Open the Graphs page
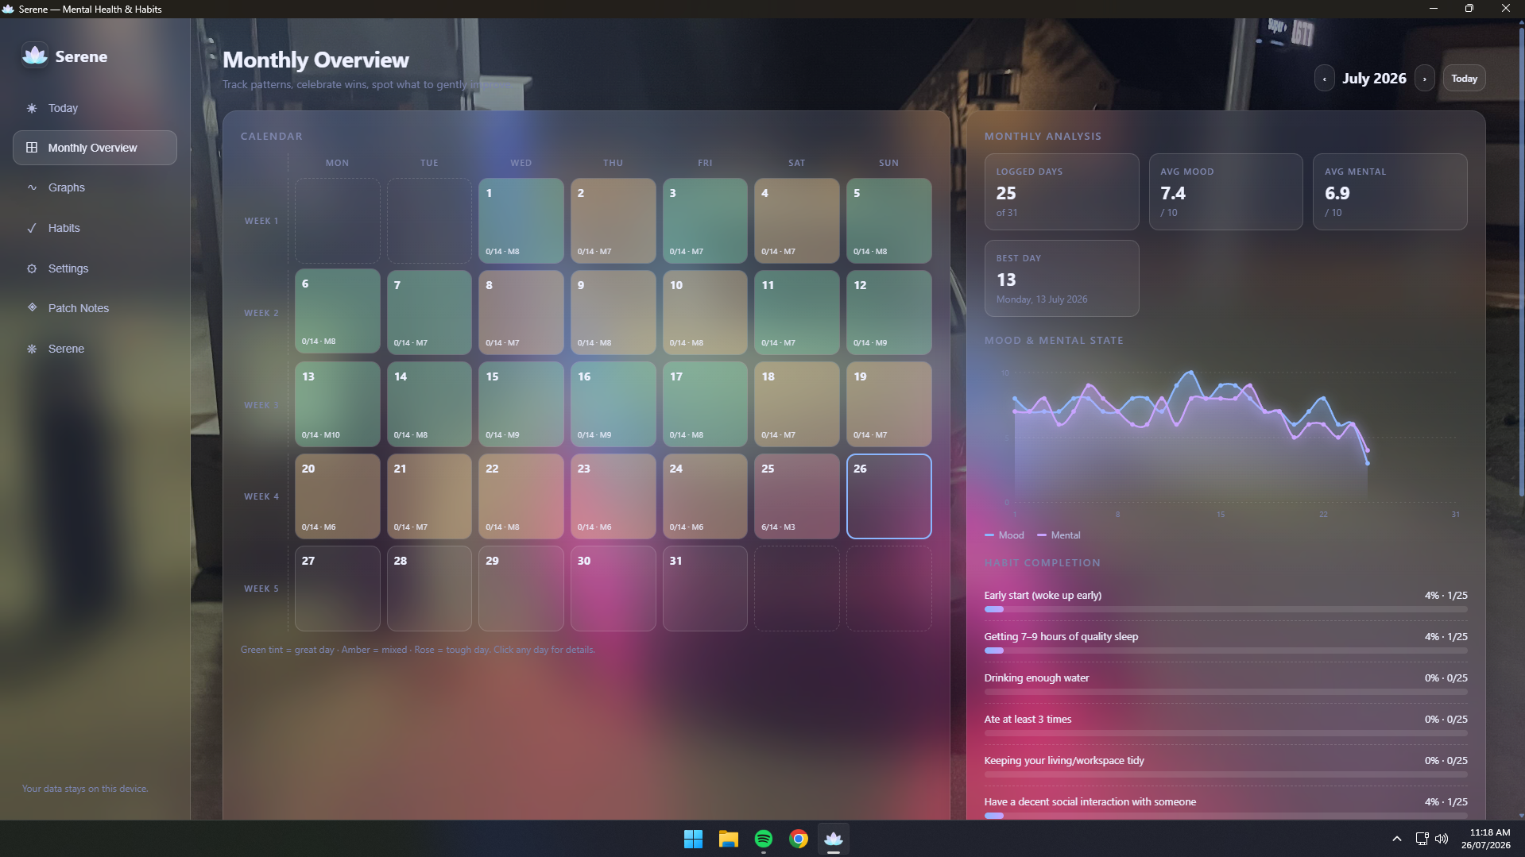The height and width of the screenshot is (857, 1525). click(95, 187)
